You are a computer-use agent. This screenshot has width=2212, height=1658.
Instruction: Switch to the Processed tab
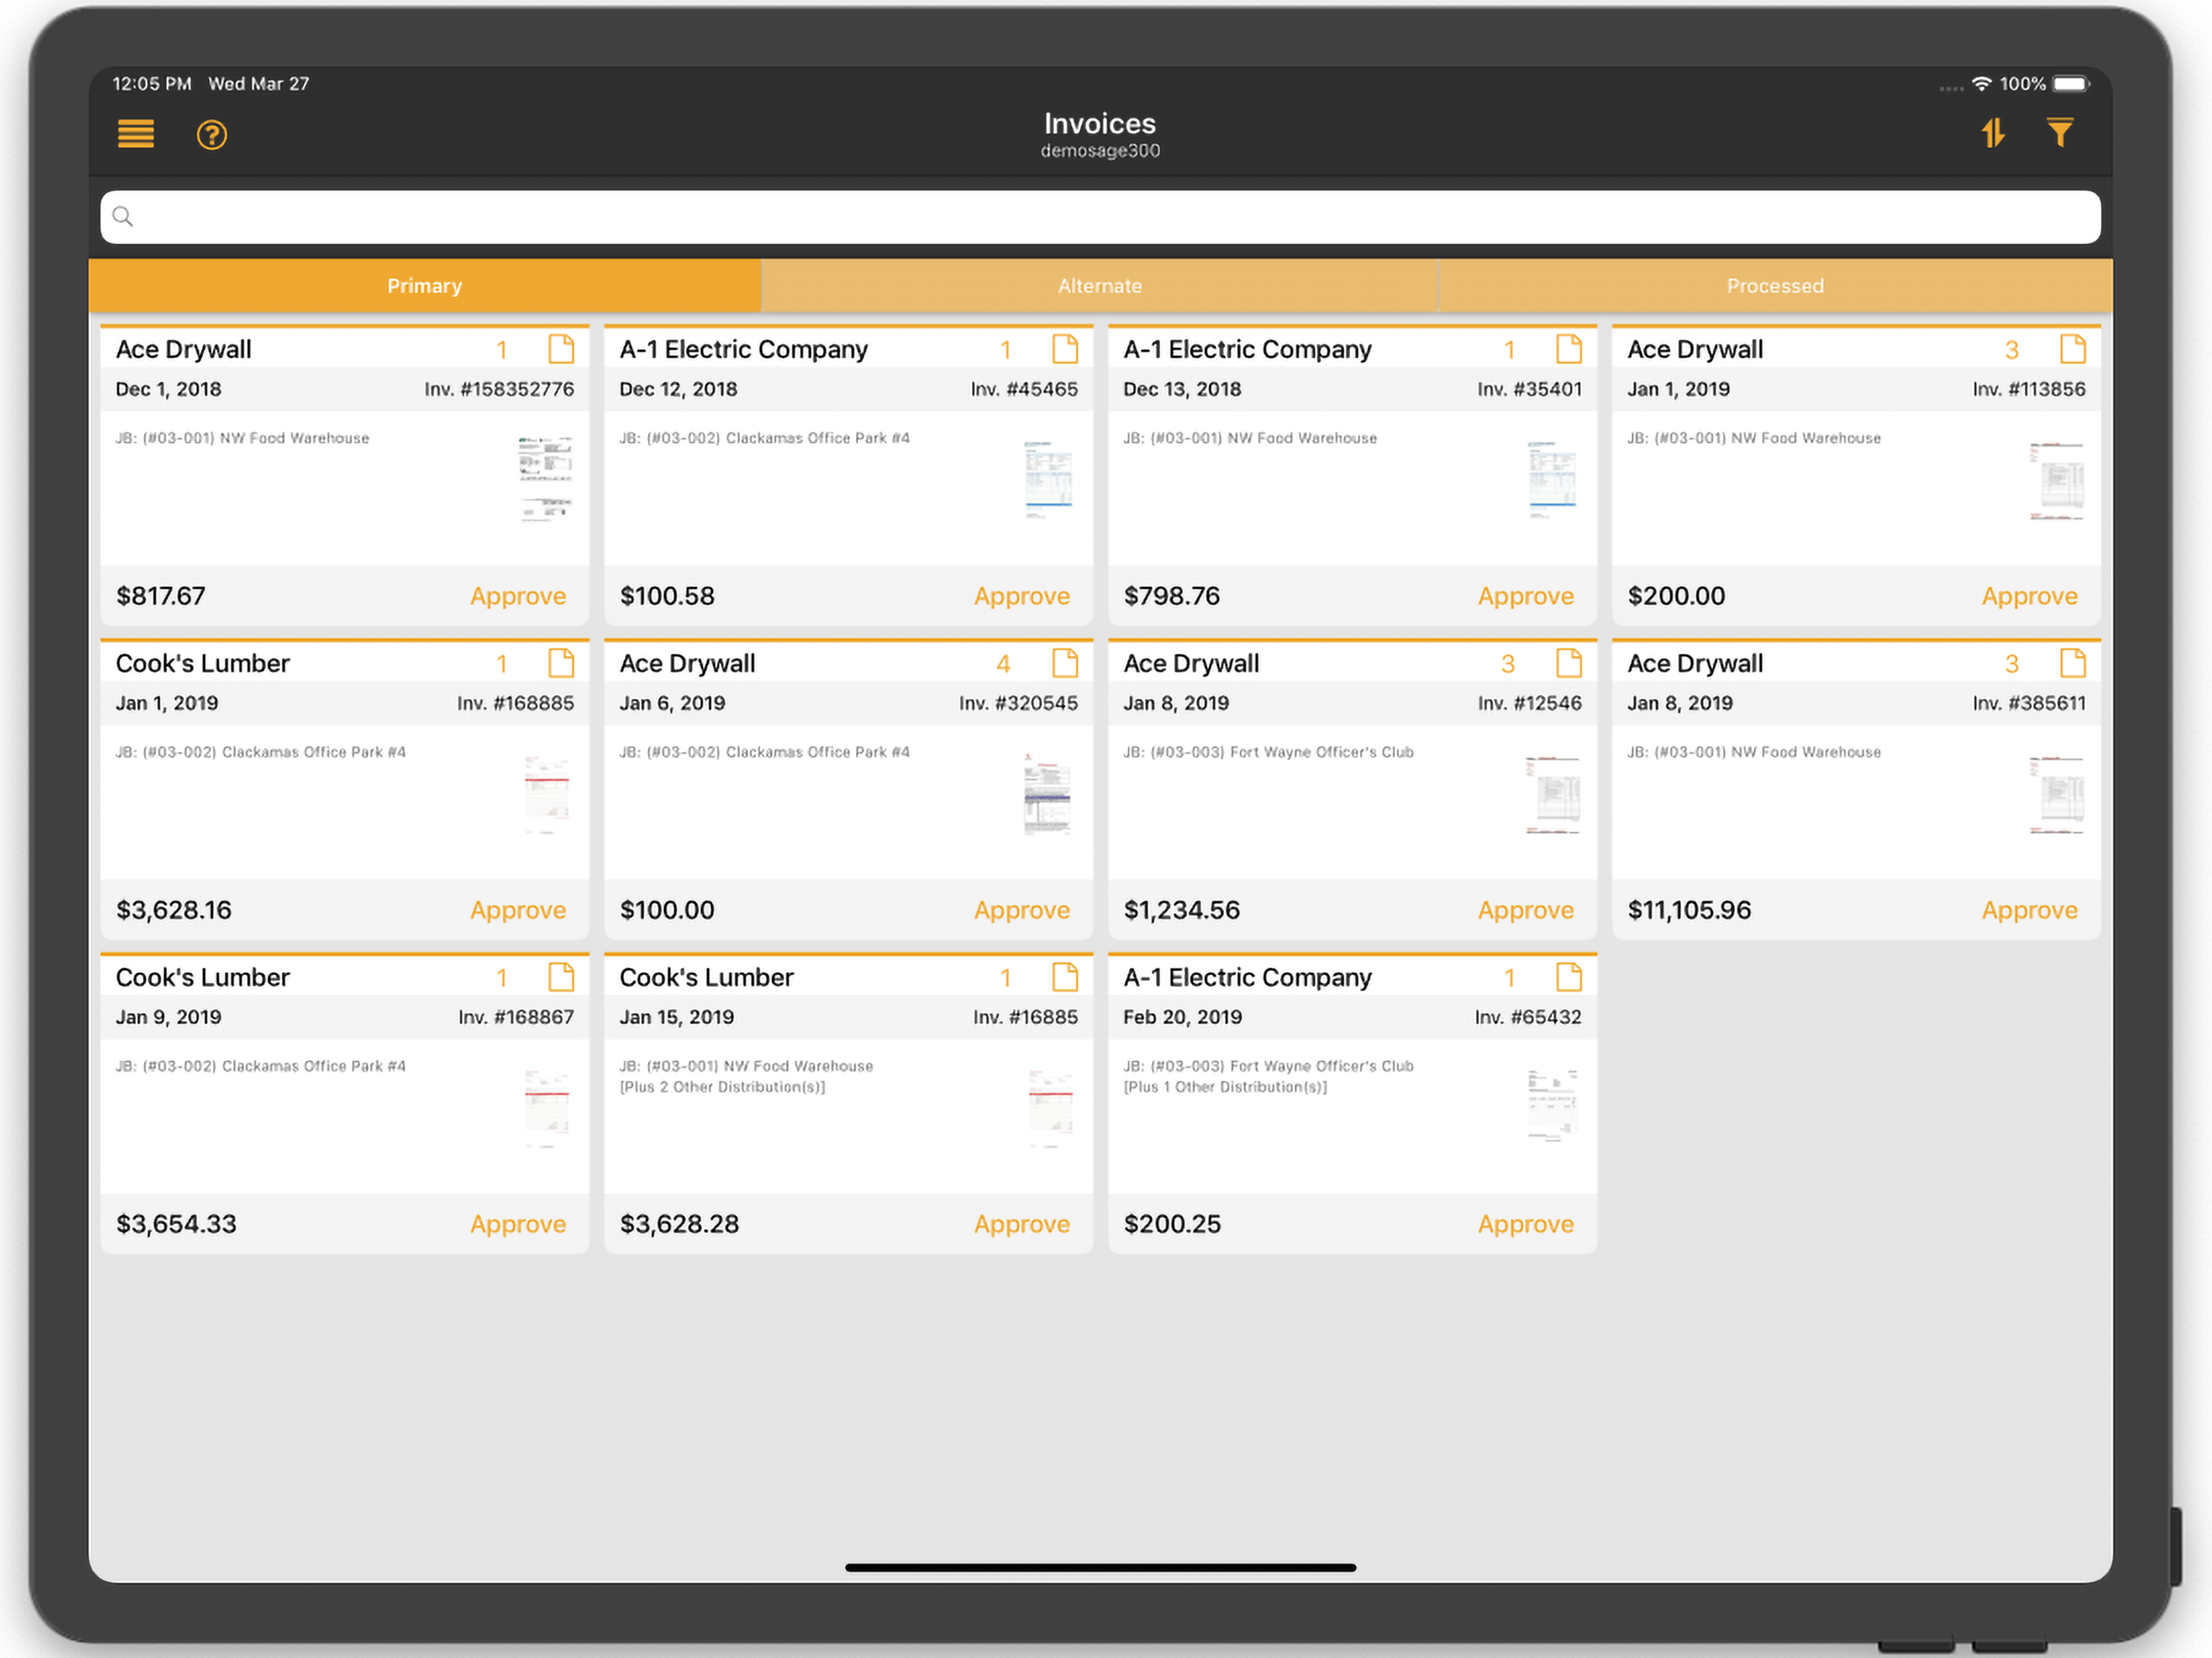[x=1775, y=286]
